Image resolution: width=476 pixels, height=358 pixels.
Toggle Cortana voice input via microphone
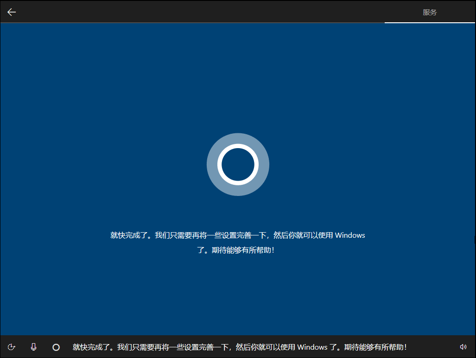tap(32, 347)
